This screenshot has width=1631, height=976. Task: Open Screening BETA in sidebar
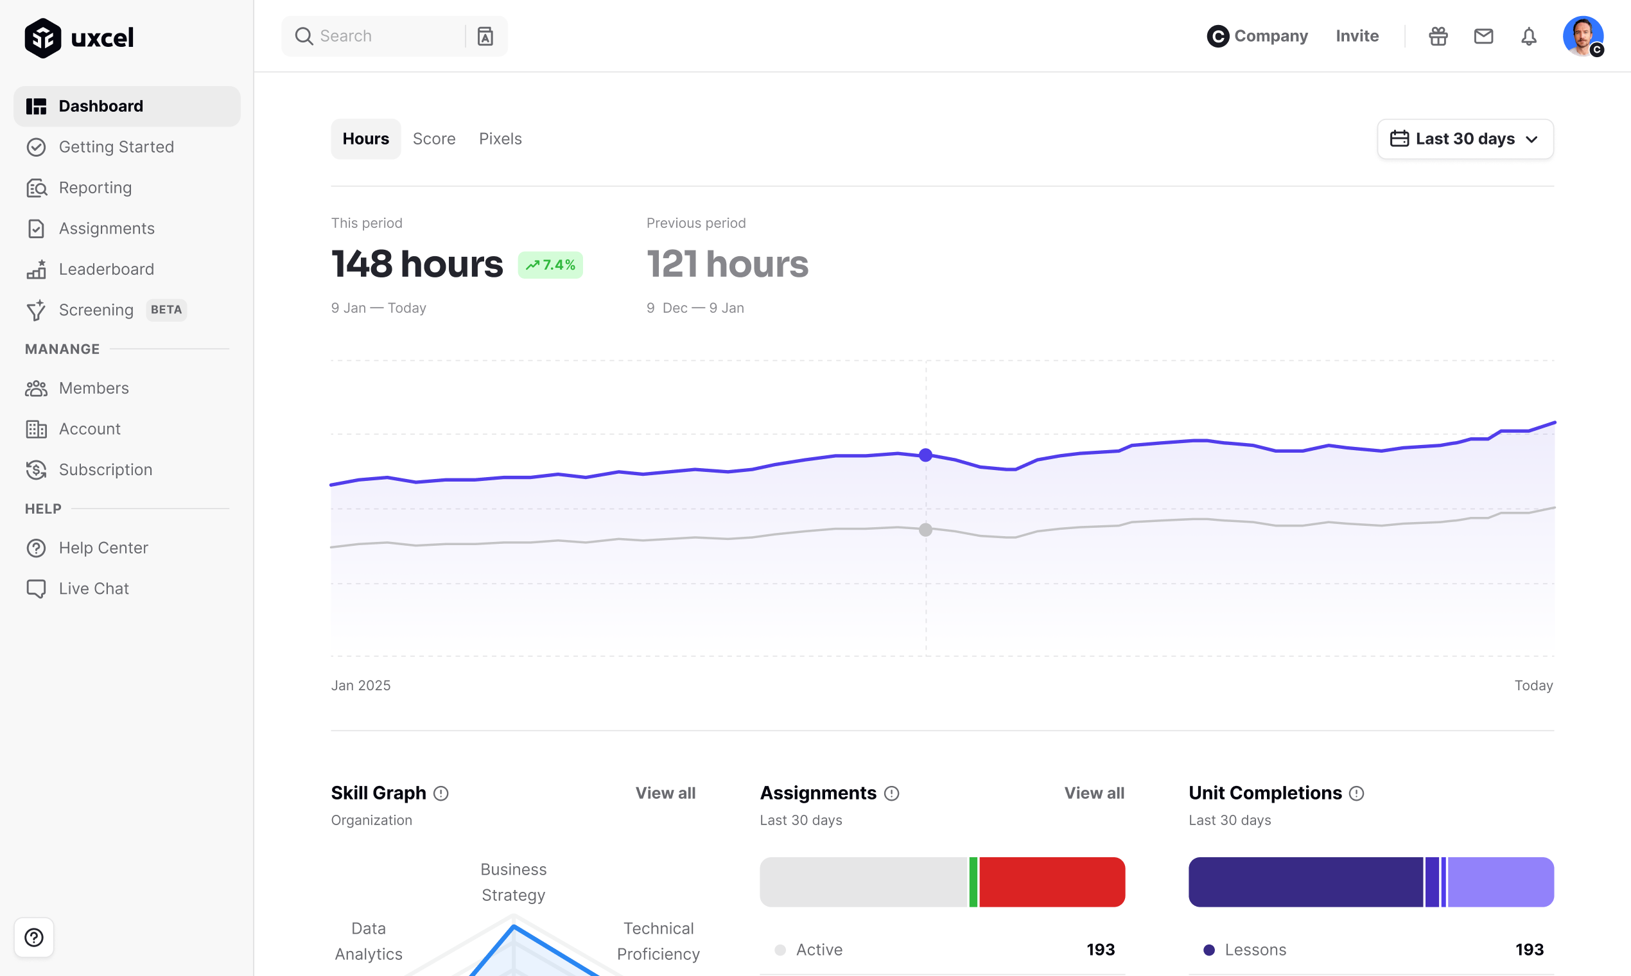coord(97,309)
